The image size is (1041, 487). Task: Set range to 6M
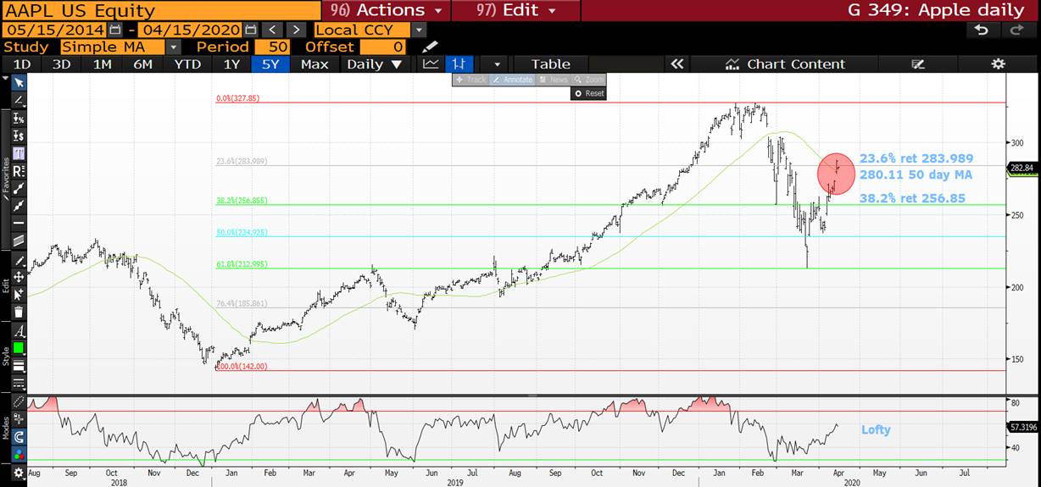(x=142, y=64)
